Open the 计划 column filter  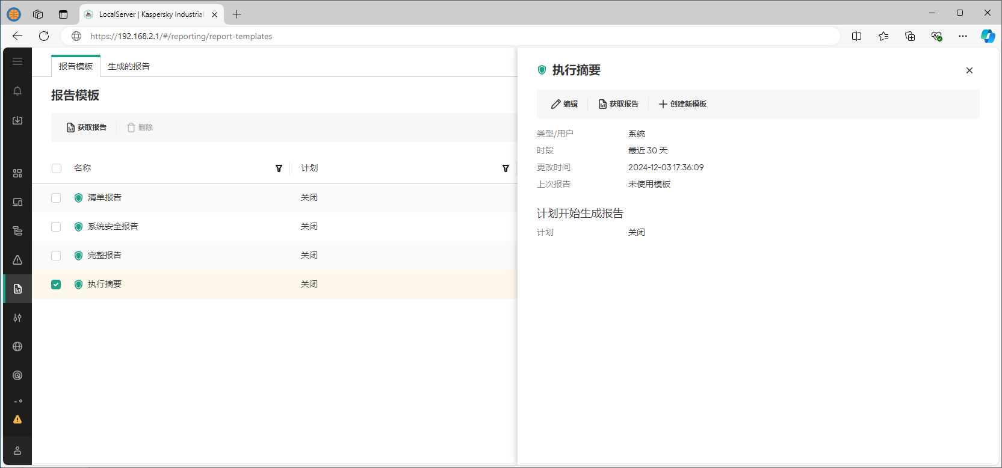click(506, 168)
